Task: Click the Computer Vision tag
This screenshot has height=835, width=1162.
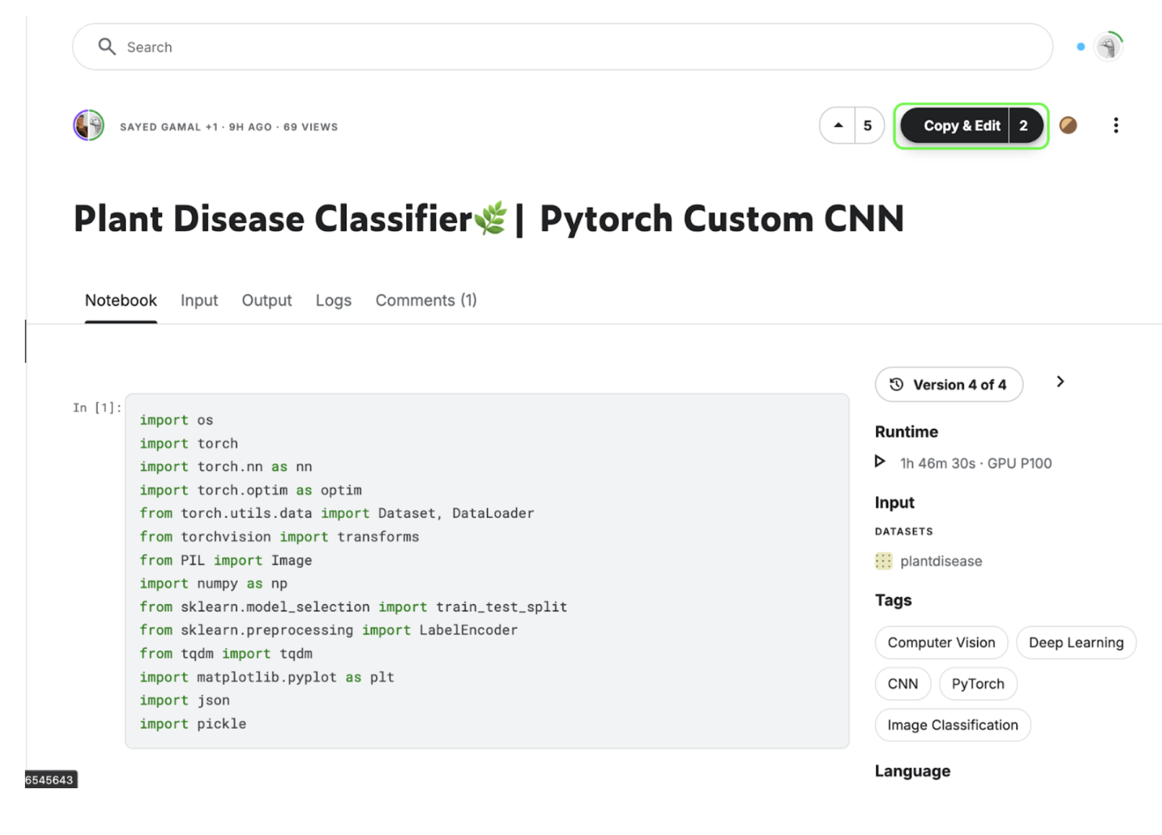Action: pos(941,643)
